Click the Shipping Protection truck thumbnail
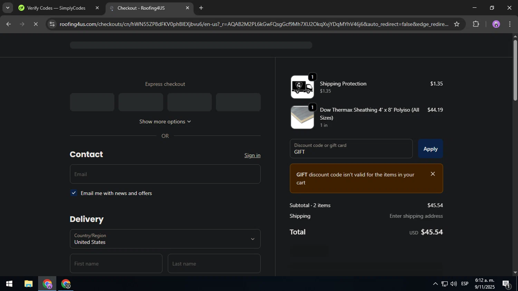The height and width of the screenshot is (291, 518). coord(302,87)
